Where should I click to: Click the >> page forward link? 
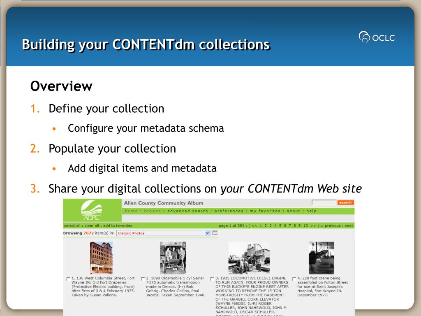point(313,225)
